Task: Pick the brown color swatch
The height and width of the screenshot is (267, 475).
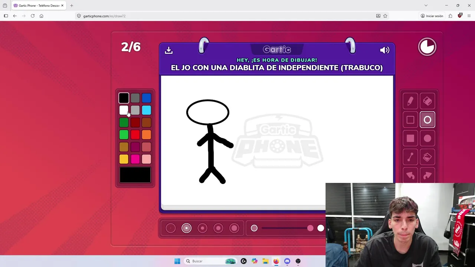Action: (x=146, y=122)
